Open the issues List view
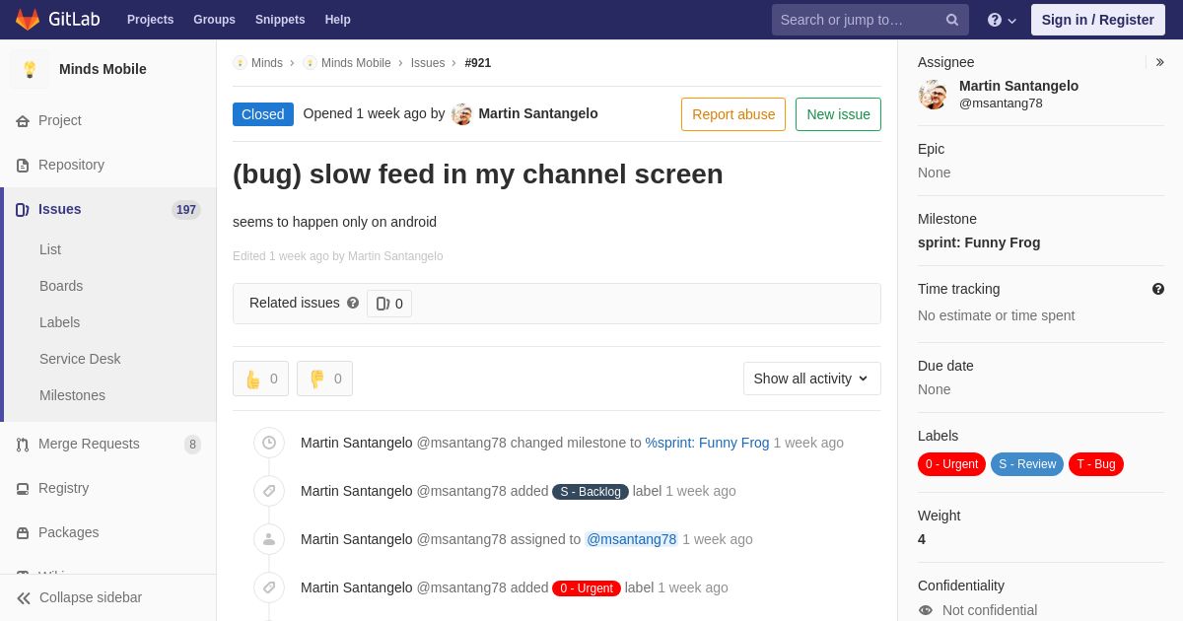The image size is (1183, 621). coord(50,249)
